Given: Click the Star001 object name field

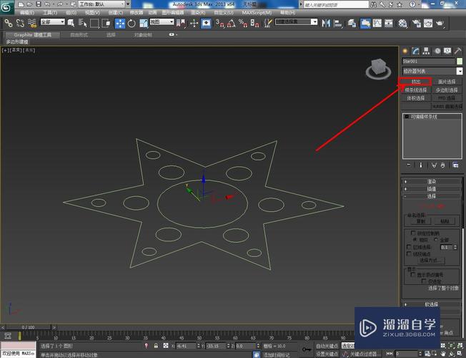Looking at the screenshot, I should (x=428, y=62).
